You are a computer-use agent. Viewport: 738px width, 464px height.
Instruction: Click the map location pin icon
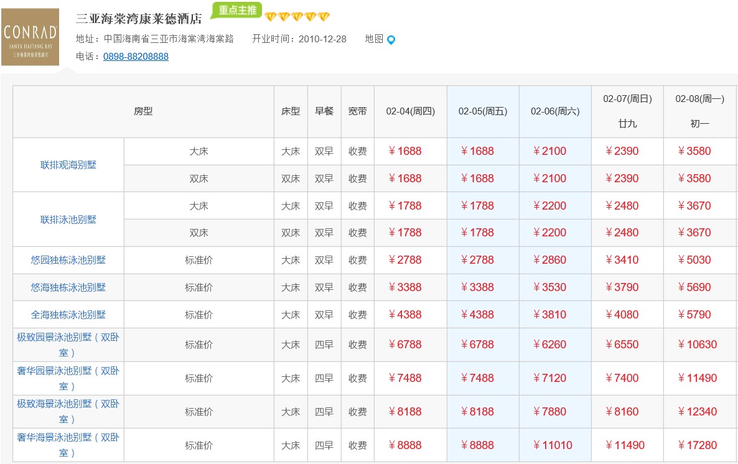pyautogui.click(x=391, y=40)
